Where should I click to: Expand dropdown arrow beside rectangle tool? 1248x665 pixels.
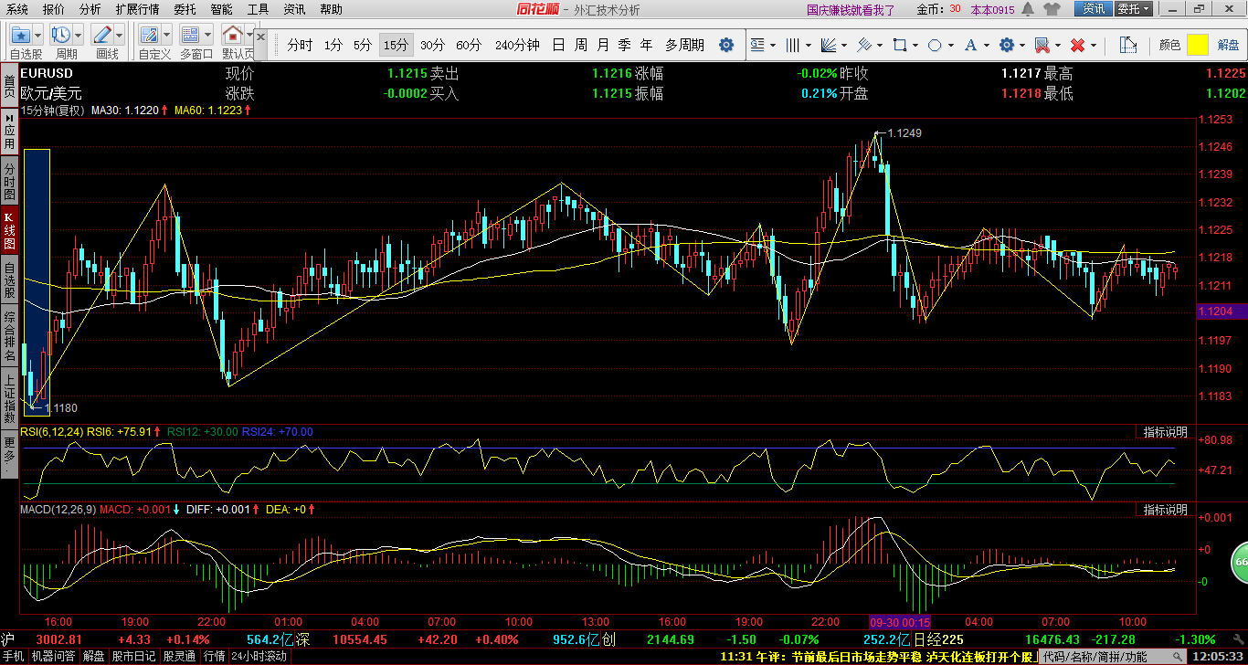(915, 45)
